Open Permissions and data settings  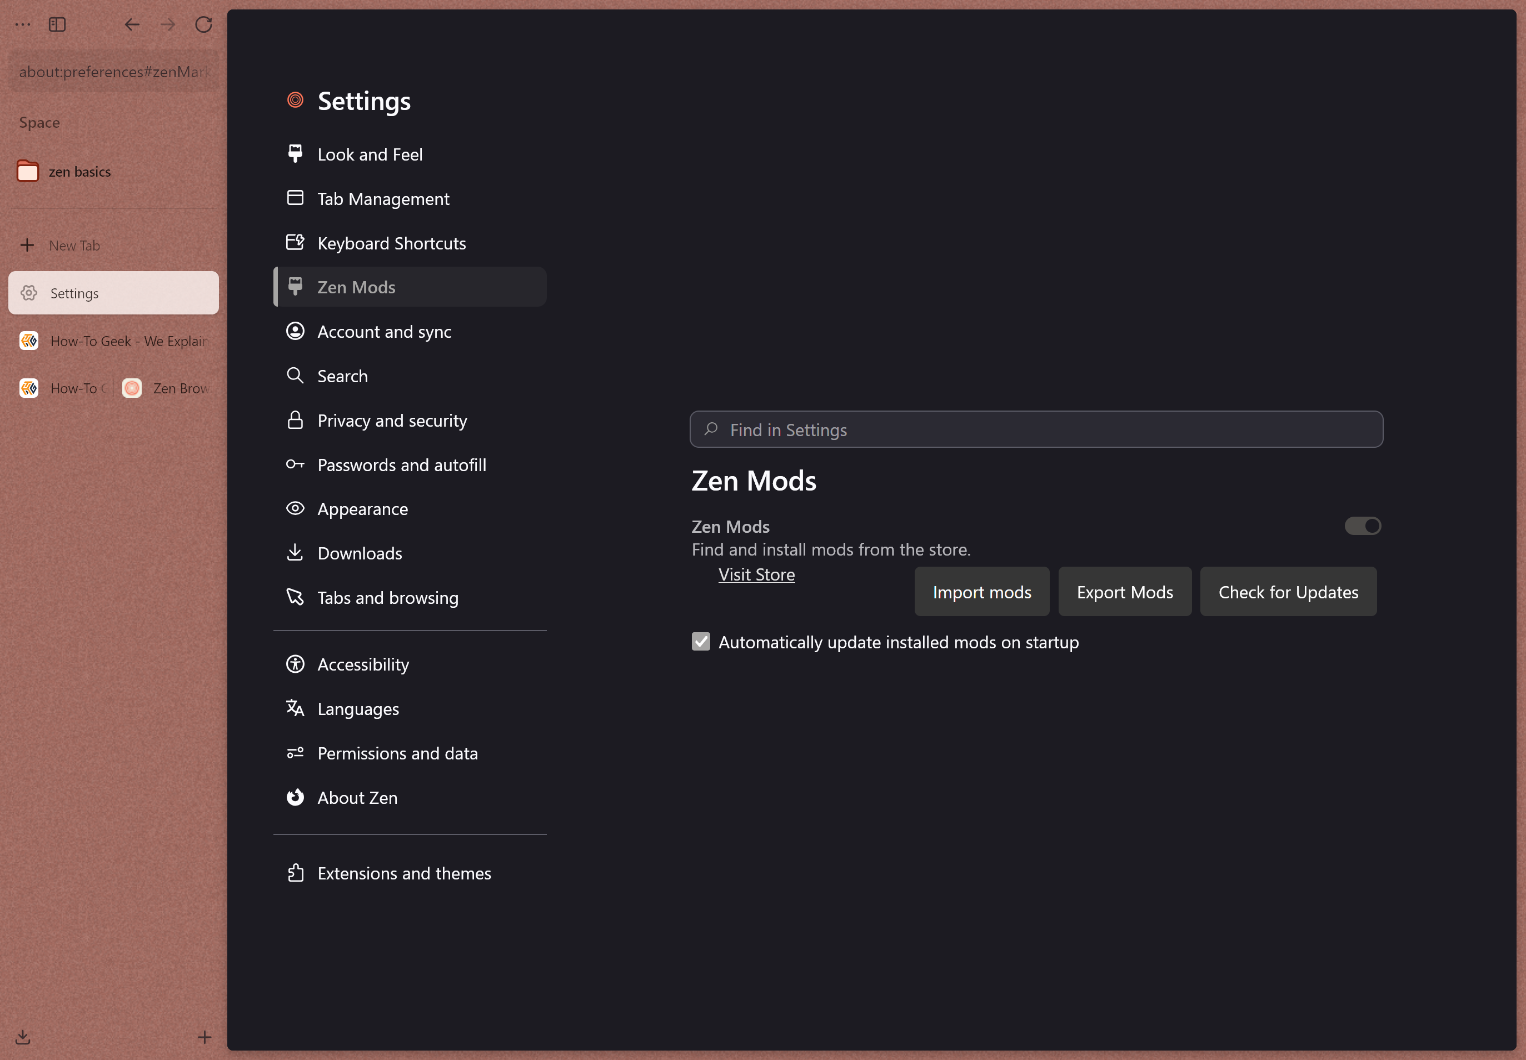tap(410, 753)
